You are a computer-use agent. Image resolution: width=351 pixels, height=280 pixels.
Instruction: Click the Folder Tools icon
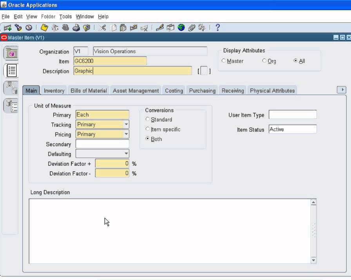pos(202,28)
